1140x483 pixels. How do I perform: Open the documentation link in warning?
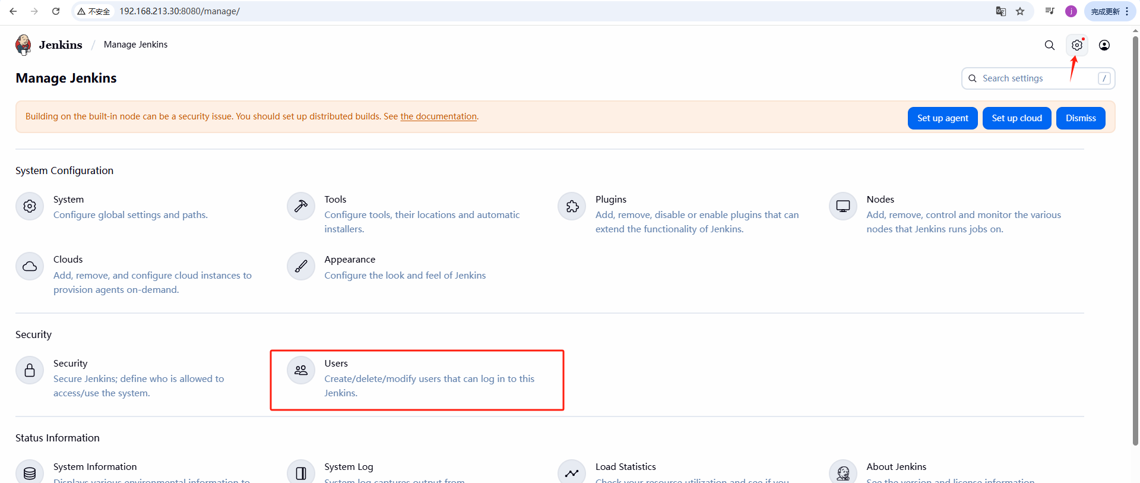coord(438,116)
